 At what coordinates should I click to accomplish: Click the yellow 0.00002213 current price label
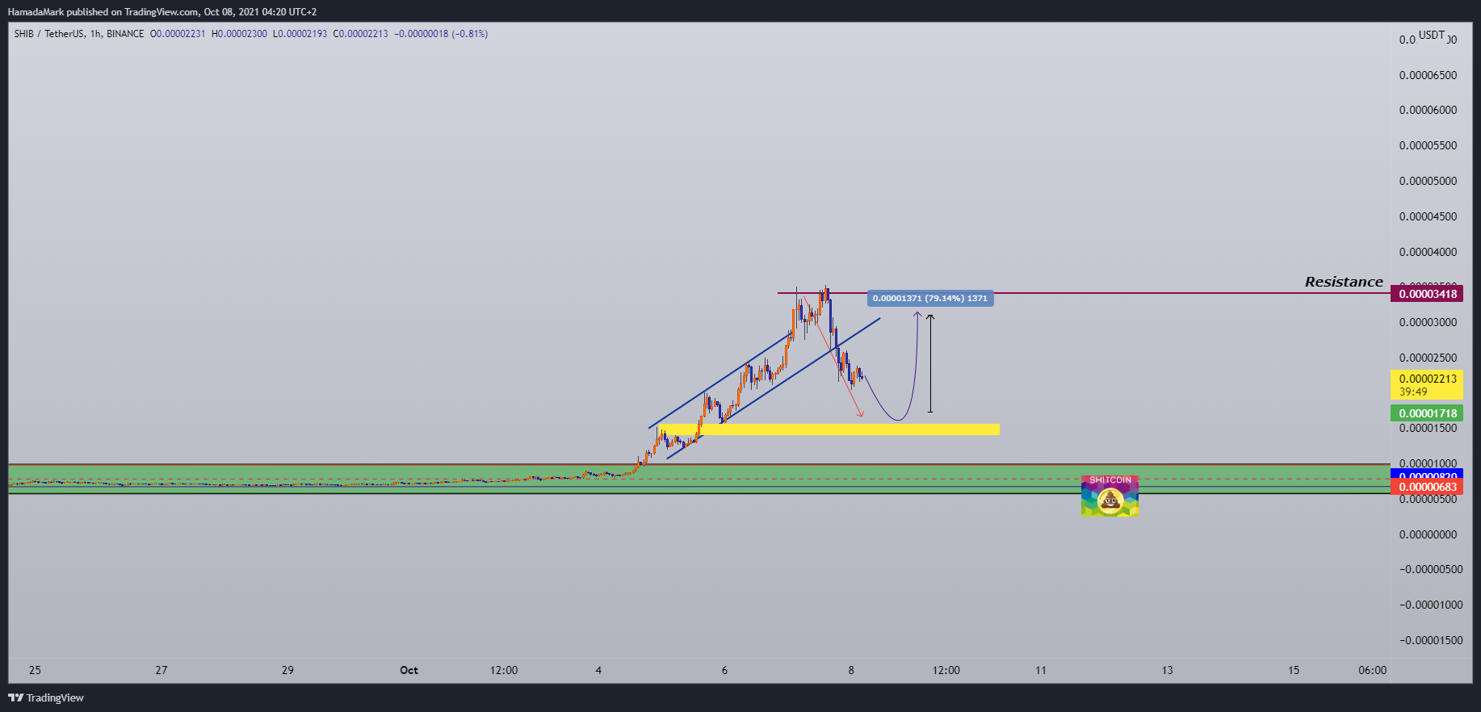point(1427,385)
